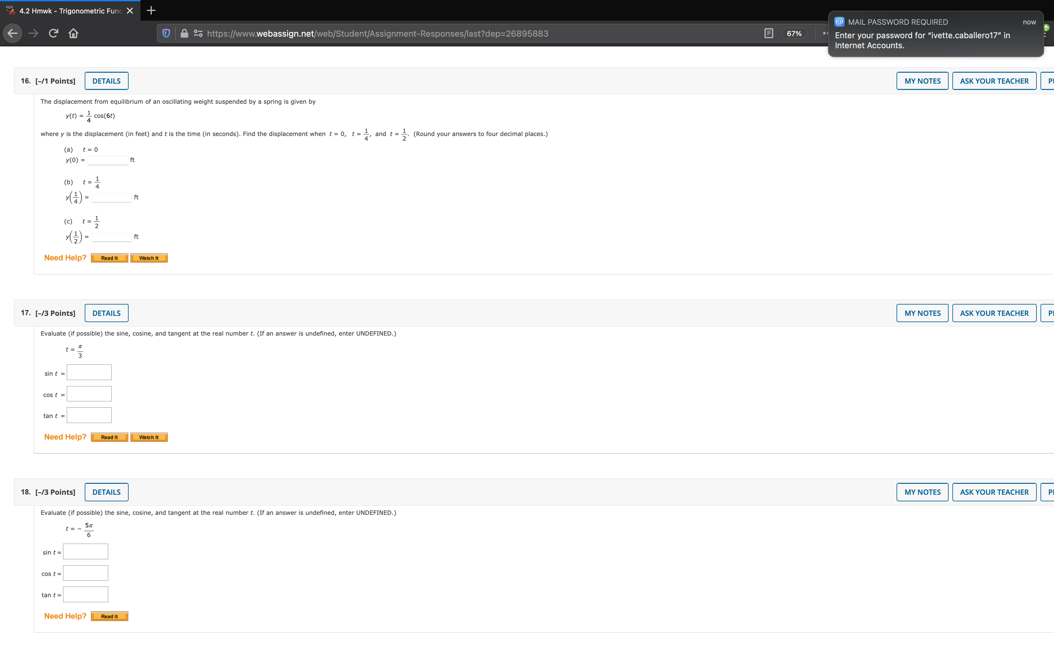Screen dimensions: 1054x658
Task: Reload the WebAssign page
Action: (53, 34)
